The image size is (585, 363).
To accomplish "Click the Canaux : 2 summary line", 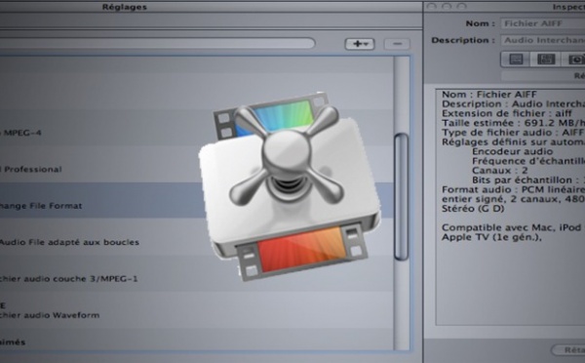I will (x=499, y=171).
